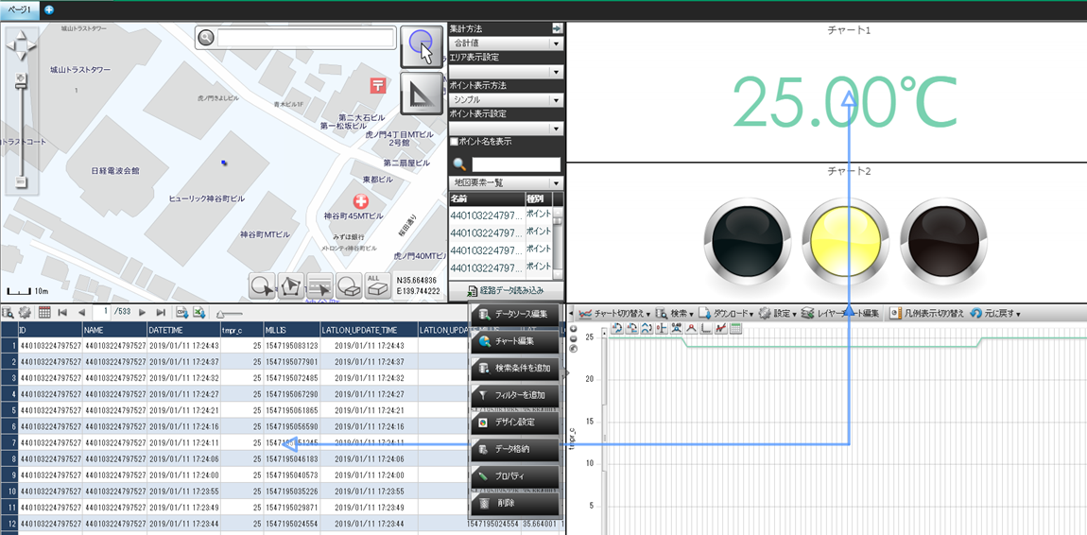Switch to the ページ1 tab

pos(20,9)
